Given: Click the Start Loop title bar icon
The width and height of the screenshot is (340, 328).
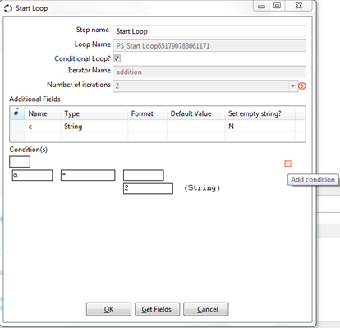Looking at the screenshot, I should coord(8,8).
